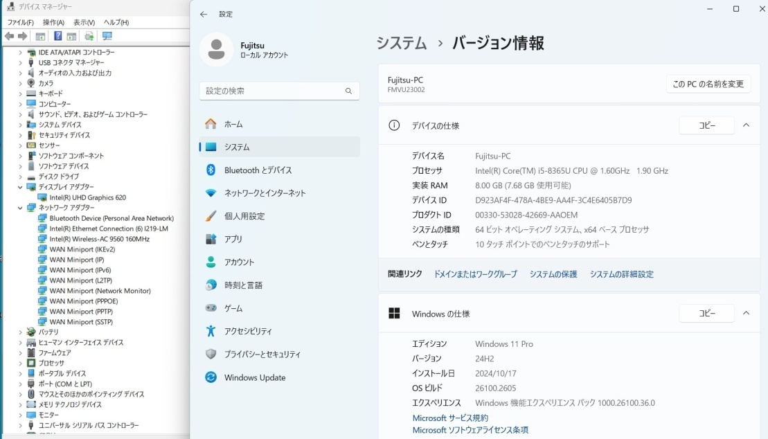The height and width of the screenshot is (439, 768).
Task: Collapse デバイスの仕様 section chevron
Action: click(x=746, y=125)
